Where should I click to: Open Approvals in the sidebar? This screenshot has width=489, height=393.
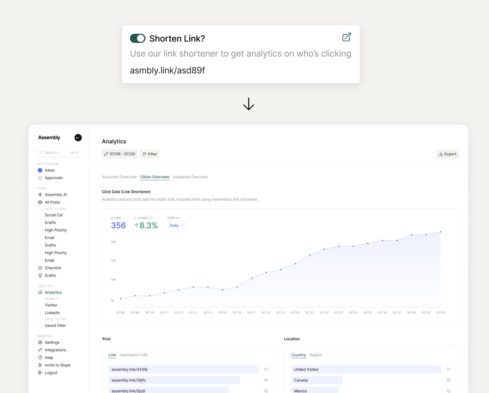pos(54,178)
